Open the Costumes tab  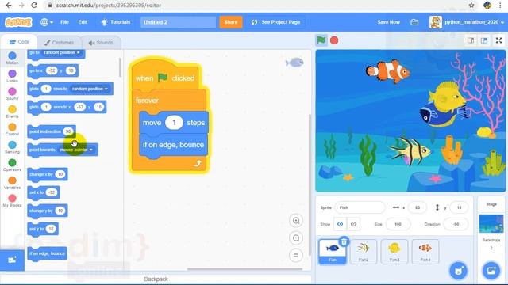[x=59, y=42]
